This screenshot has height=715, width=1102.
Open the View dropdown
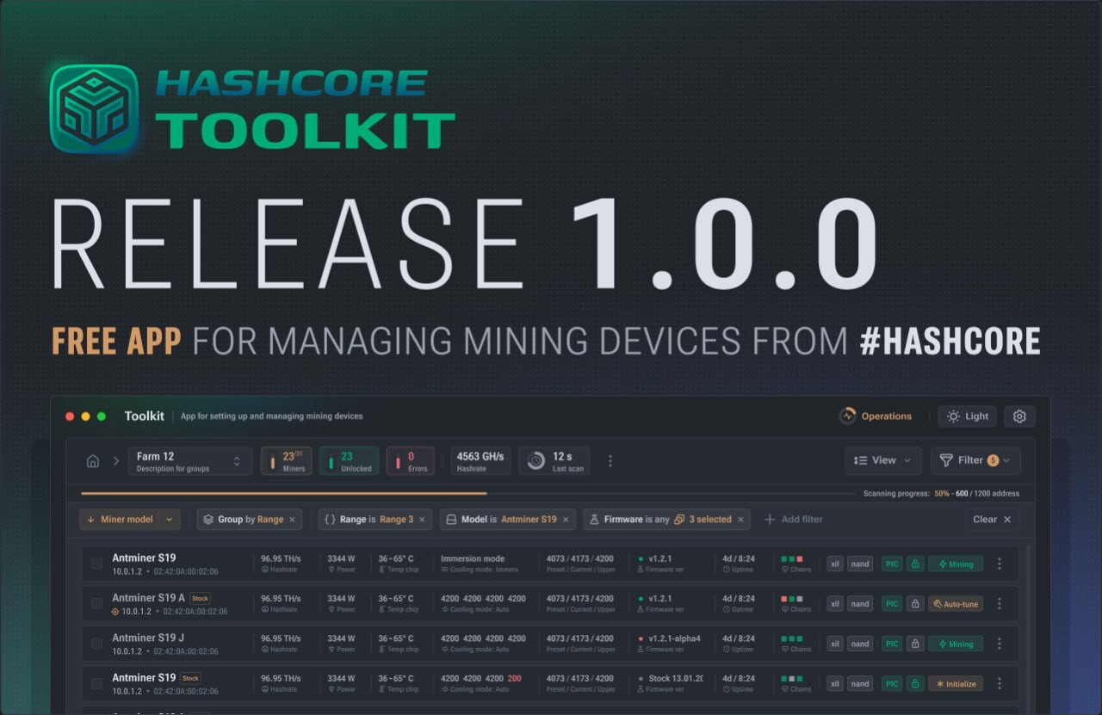pos(882,460)
